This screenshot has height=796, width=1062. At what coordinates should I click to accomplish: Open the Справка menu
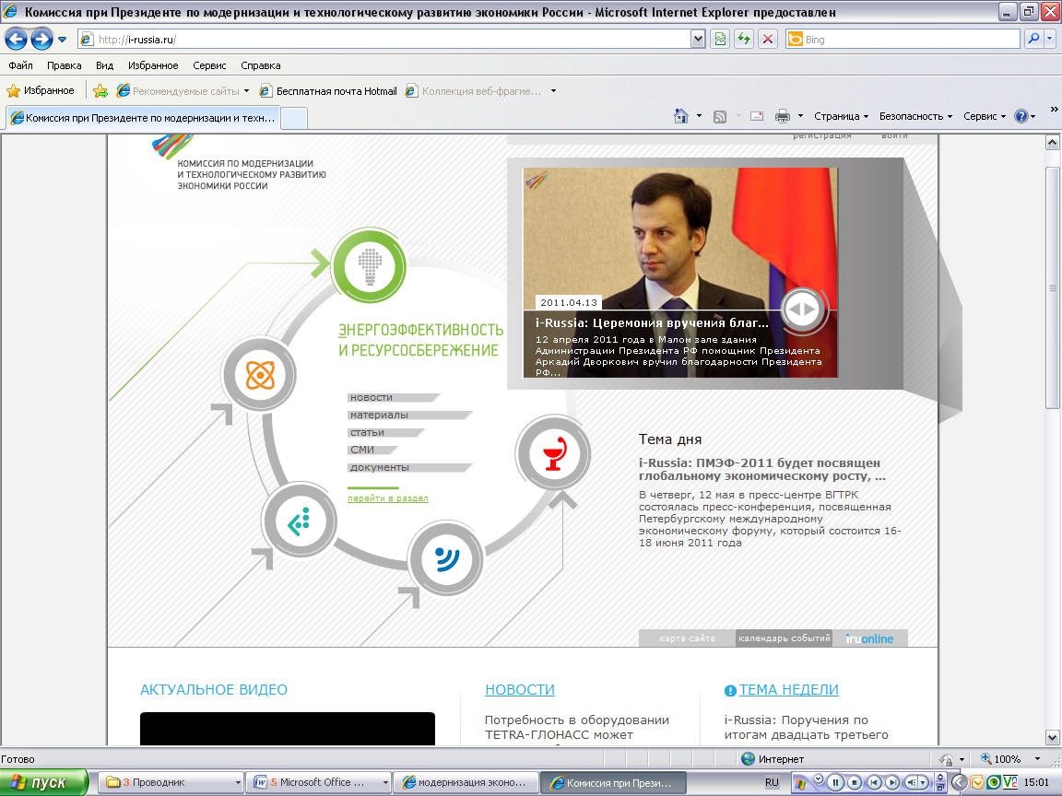tap(261, 65)
